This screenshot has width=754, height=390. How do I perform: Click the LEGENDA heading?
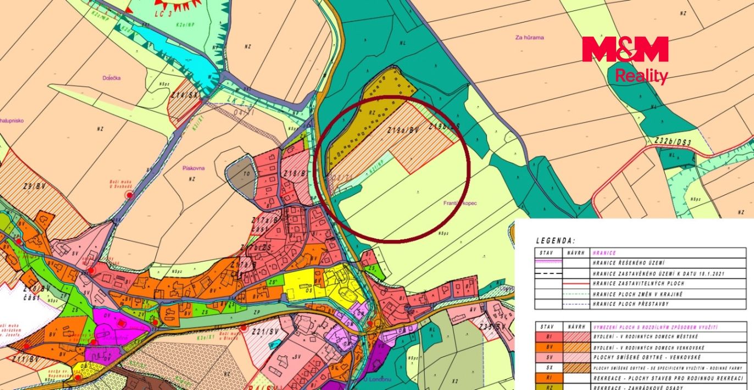pyautogui.click(x=556, y=241)
